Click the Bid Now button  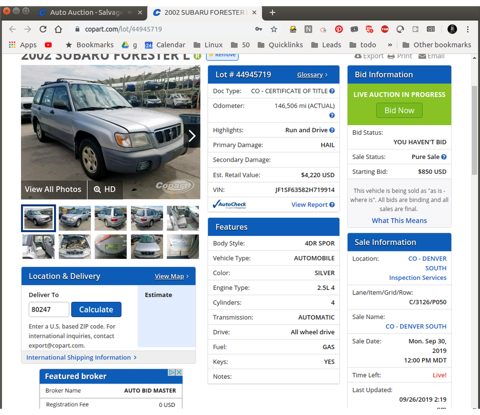pyautogui.click(x=399, y=111)
